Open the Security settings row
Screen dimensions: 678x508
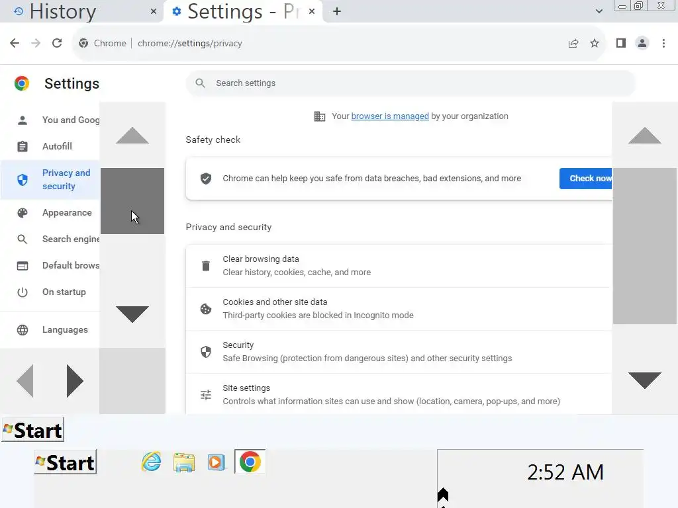399,352
